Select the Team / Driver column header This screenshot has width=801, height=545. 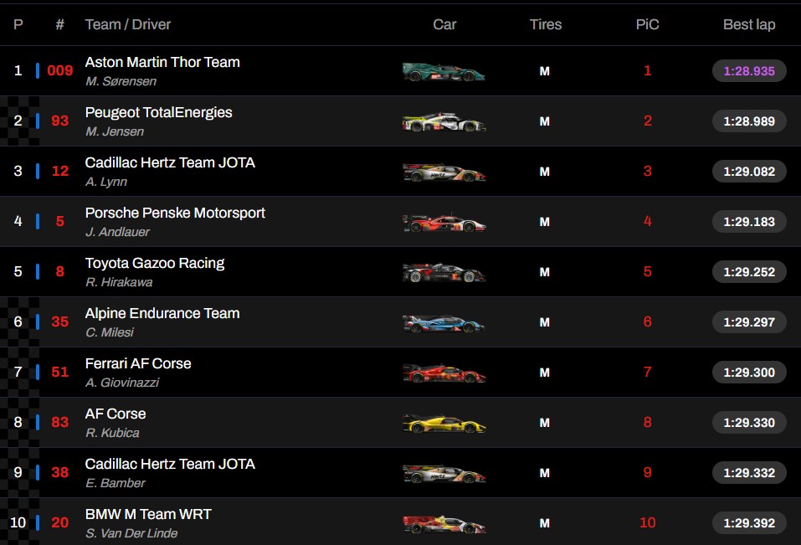(128, 24)
